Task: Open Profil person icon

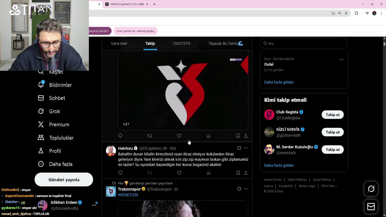Action: coord(41,151)
